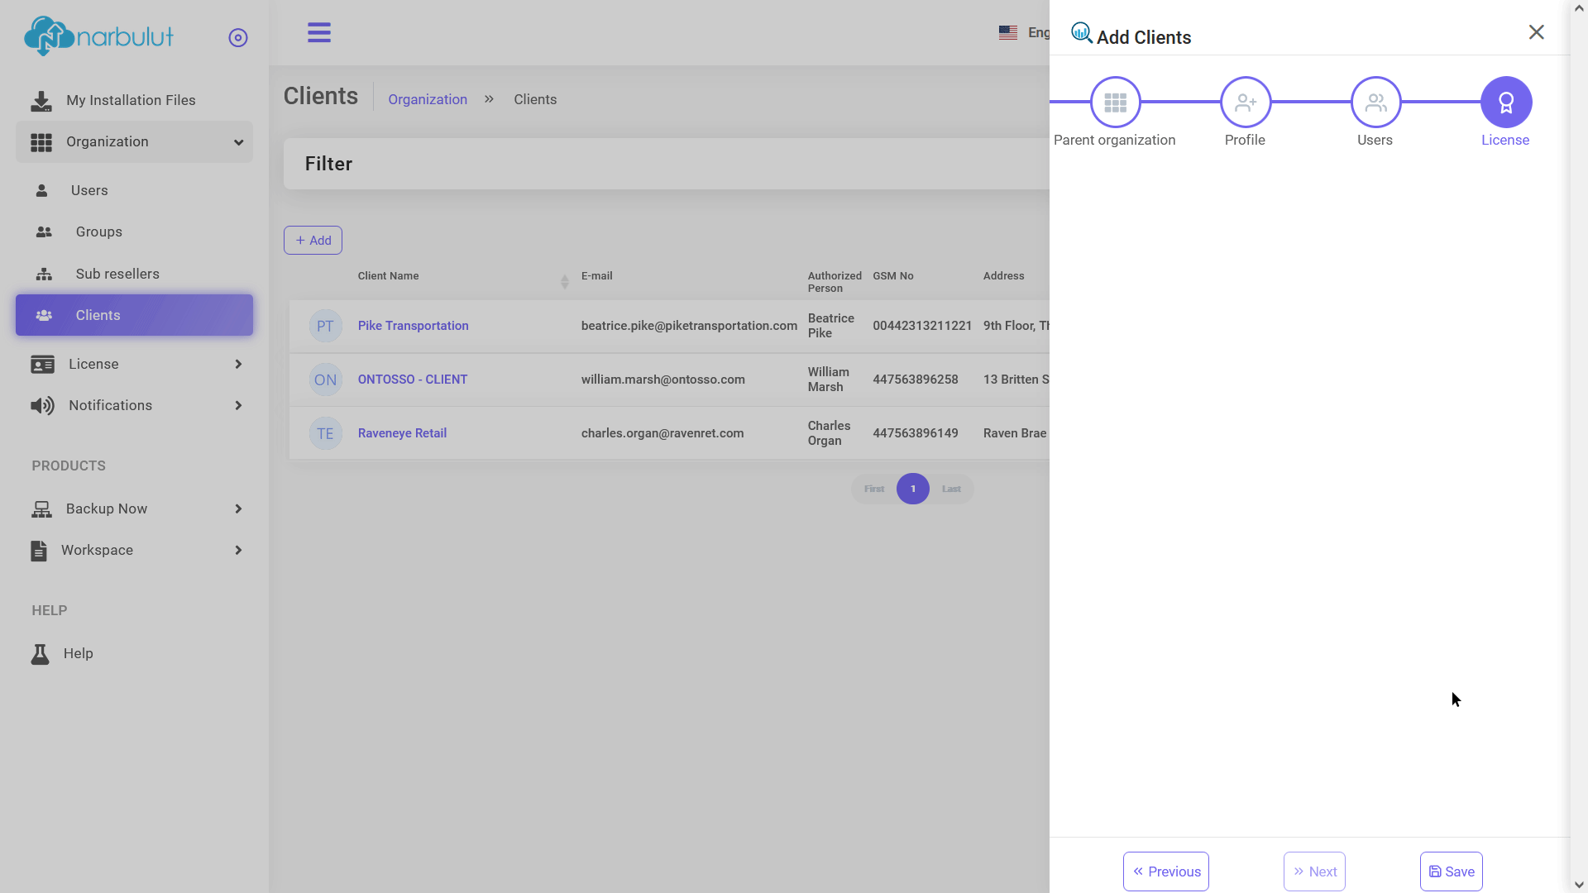The width and height of the screenshot is (1588, 893).
Task: Close the Add Clients panel
Action: pos(1537,32)
